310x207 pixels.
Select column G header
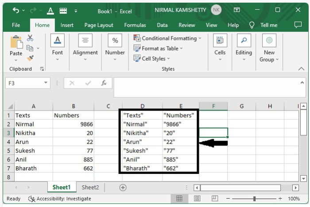242,106
